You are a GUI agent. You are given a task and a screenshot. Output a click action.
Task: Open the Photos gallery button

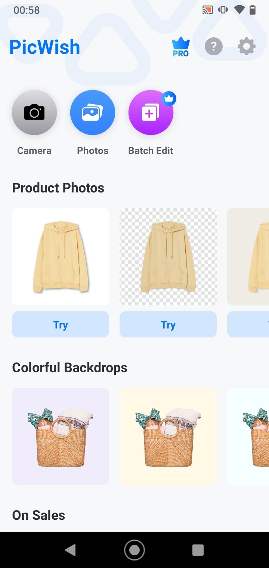pyautogui.click(x=93, y=112)
